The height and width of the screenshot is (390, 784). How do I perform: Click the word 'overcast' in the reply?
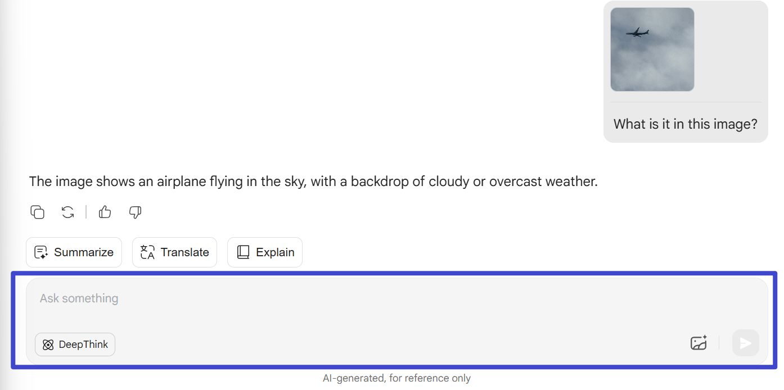click(515, 182)
